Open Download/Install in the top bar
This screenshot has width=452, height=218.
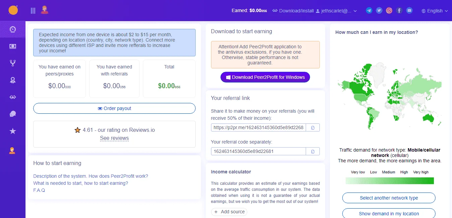click(293, 11)
